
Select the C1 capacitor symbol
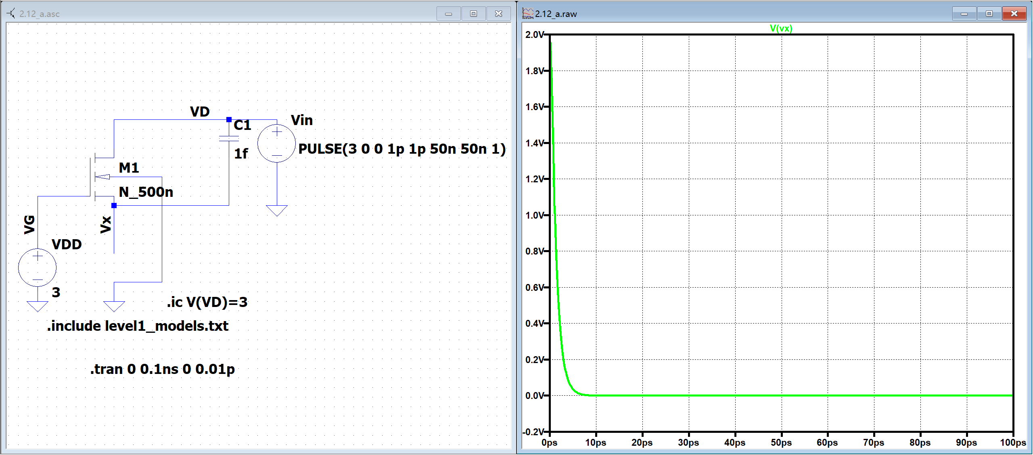click(229, 138)
